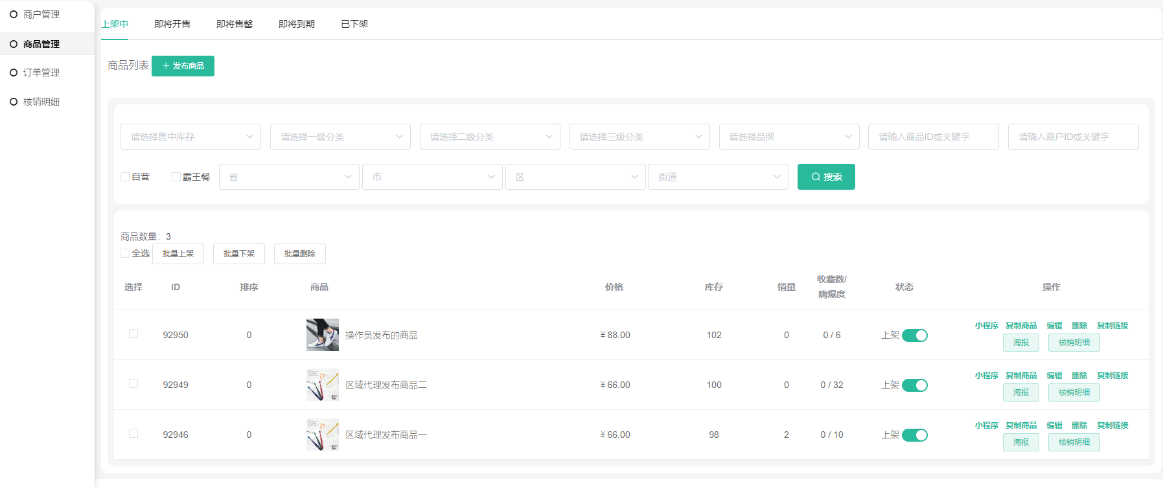Check the 自营 checkbox

(126, 177)
